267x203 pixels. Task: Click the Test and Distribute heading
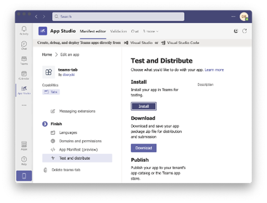pos(162,61)
